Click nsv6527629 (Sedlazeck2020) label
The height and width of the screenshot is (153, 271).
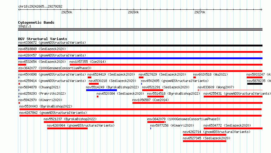tap(162, 74)
